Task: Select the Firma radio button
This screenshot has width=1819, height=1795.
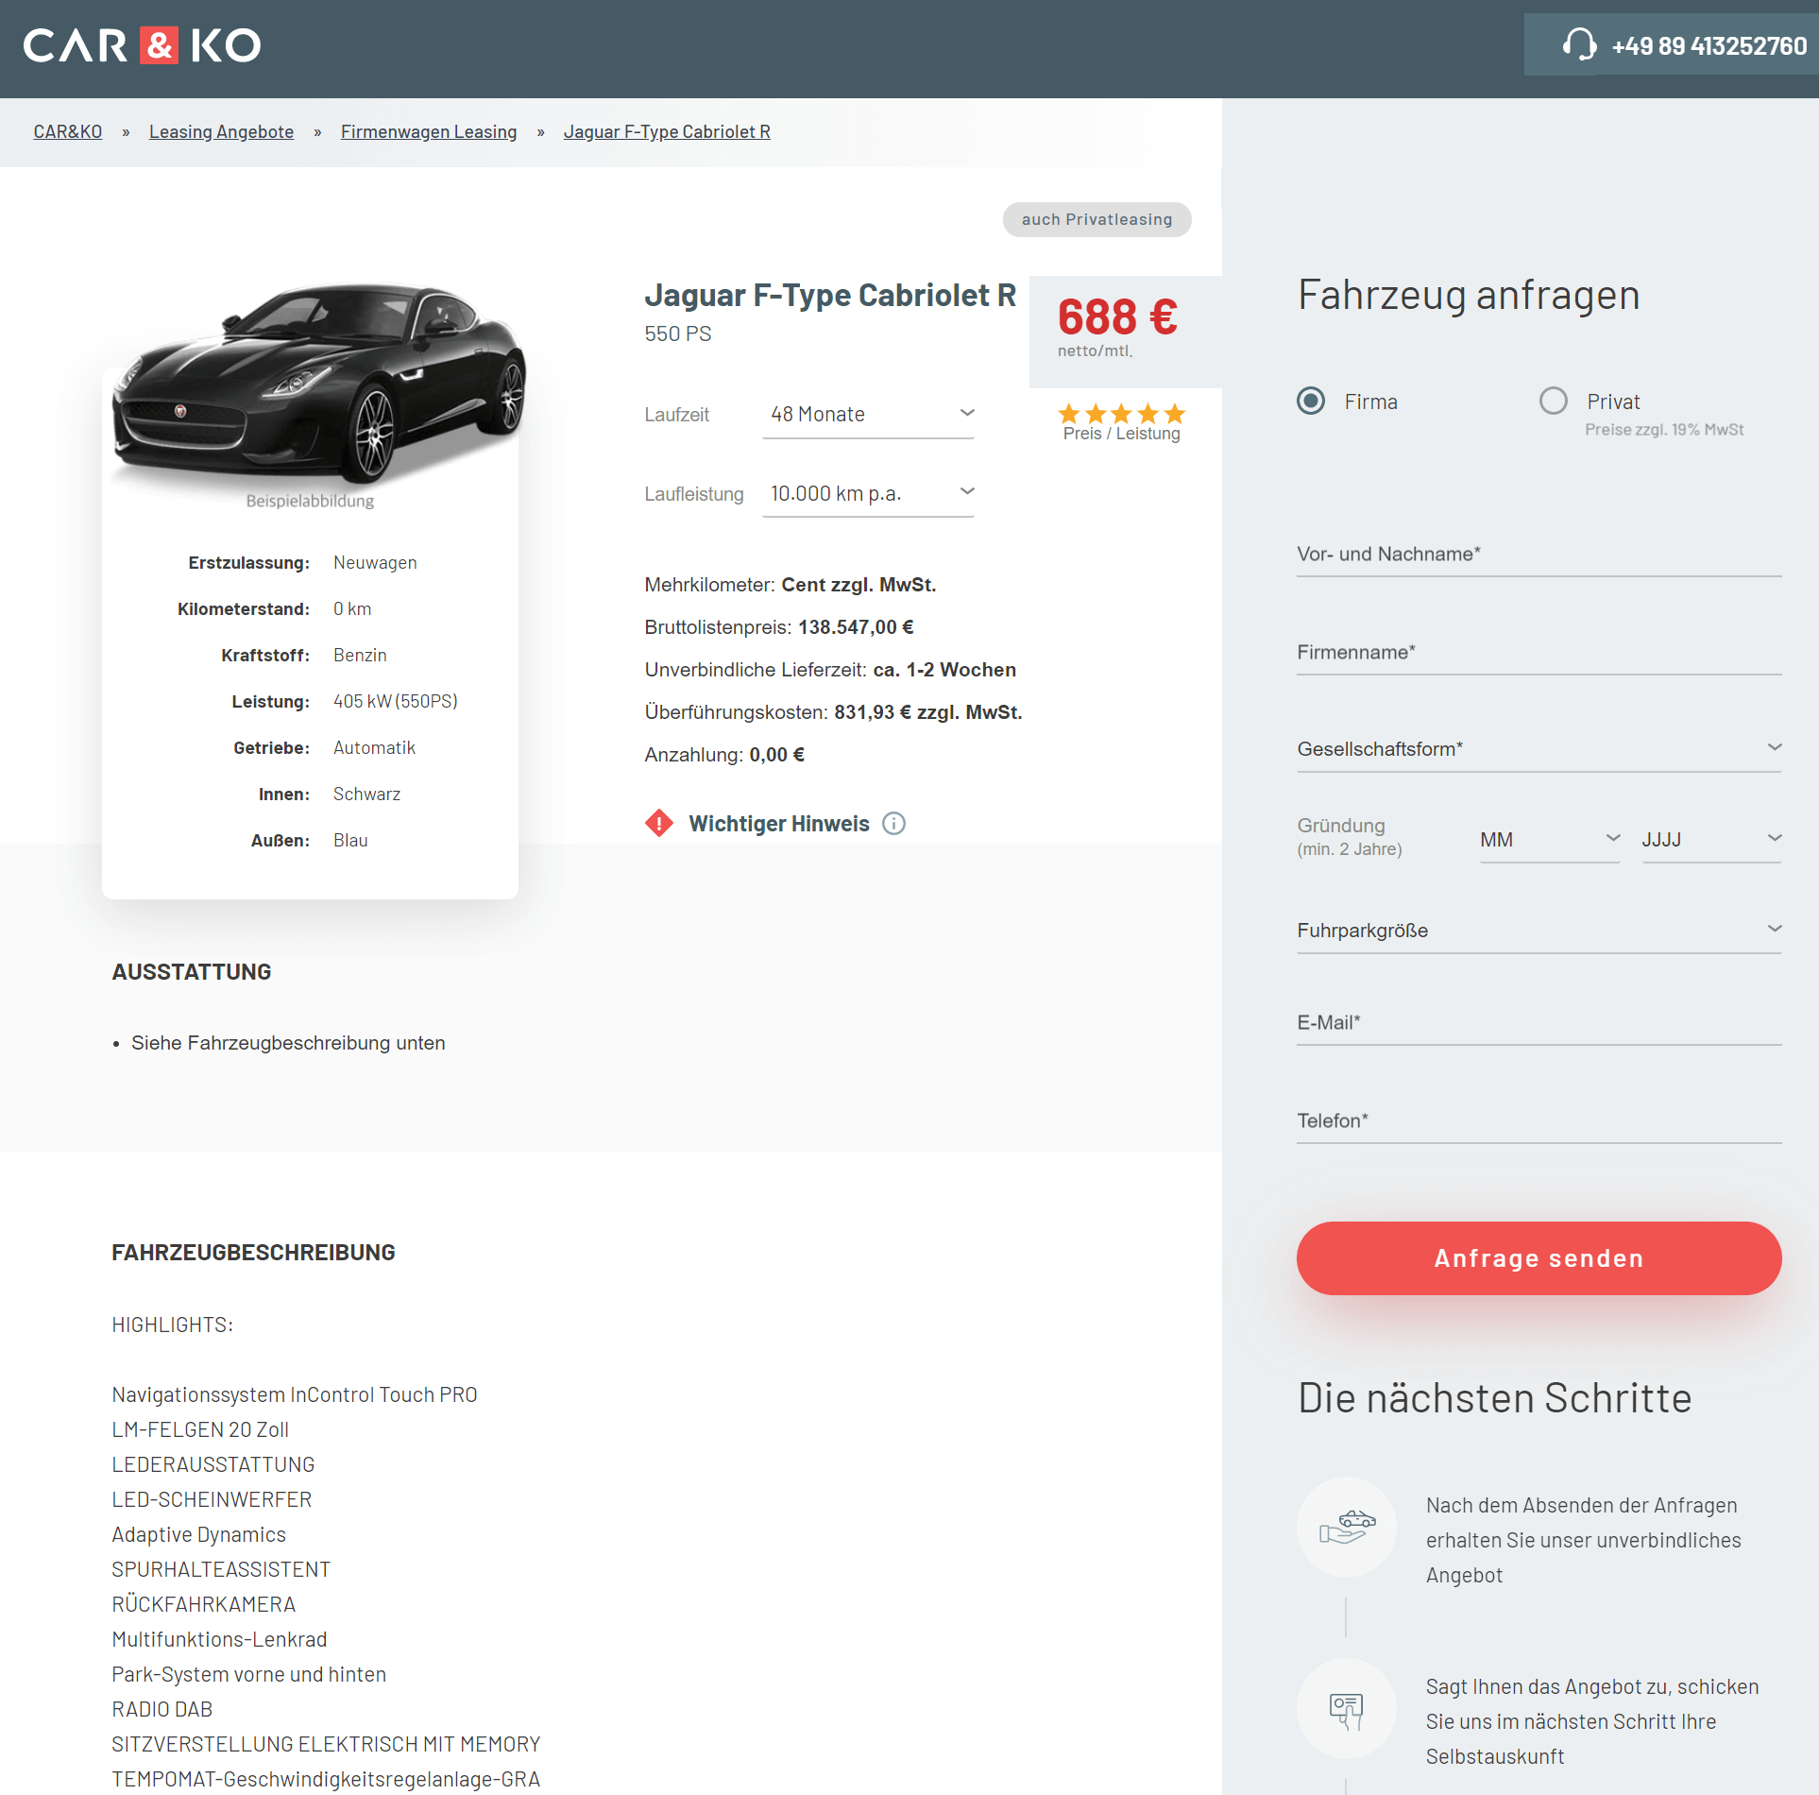Action: [1311, 402]
